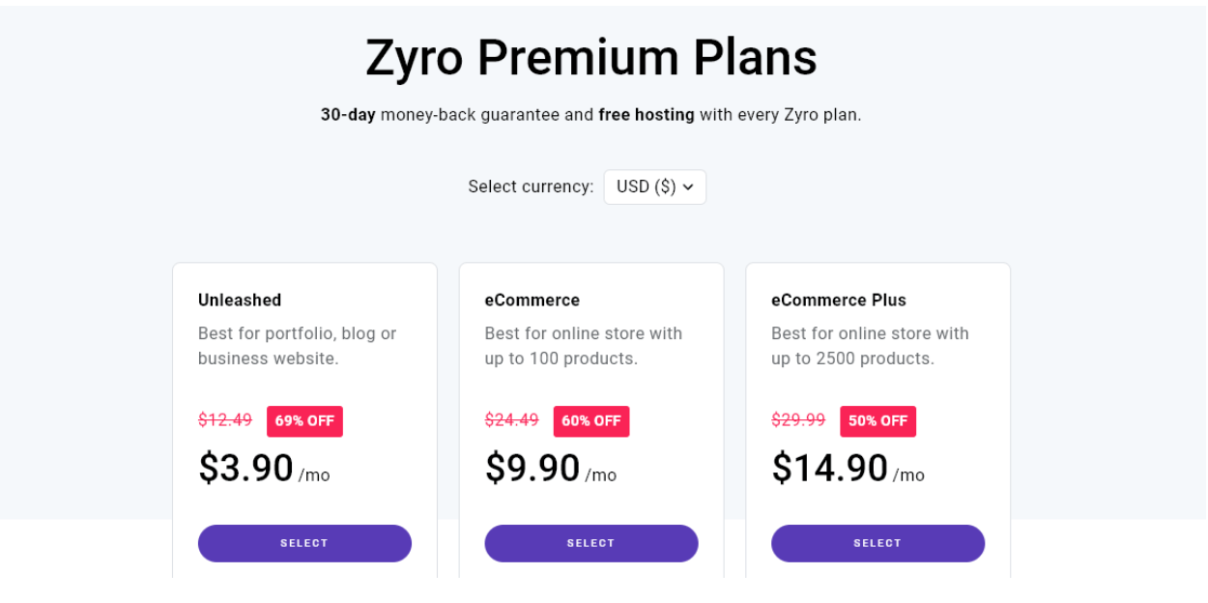Click the crossed-out $29.99 original price
Viewport: 1208px width, 603px height.
(798, 420)
